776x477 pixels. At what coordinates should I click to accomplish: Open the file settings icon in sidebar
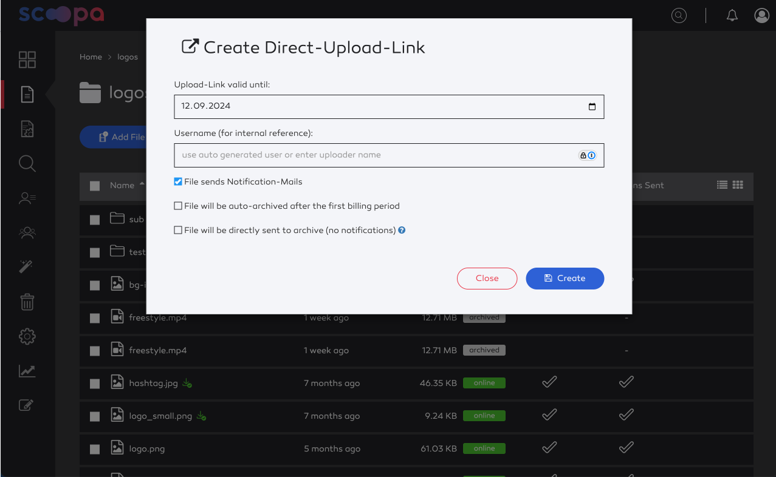(x=27, y=129)
